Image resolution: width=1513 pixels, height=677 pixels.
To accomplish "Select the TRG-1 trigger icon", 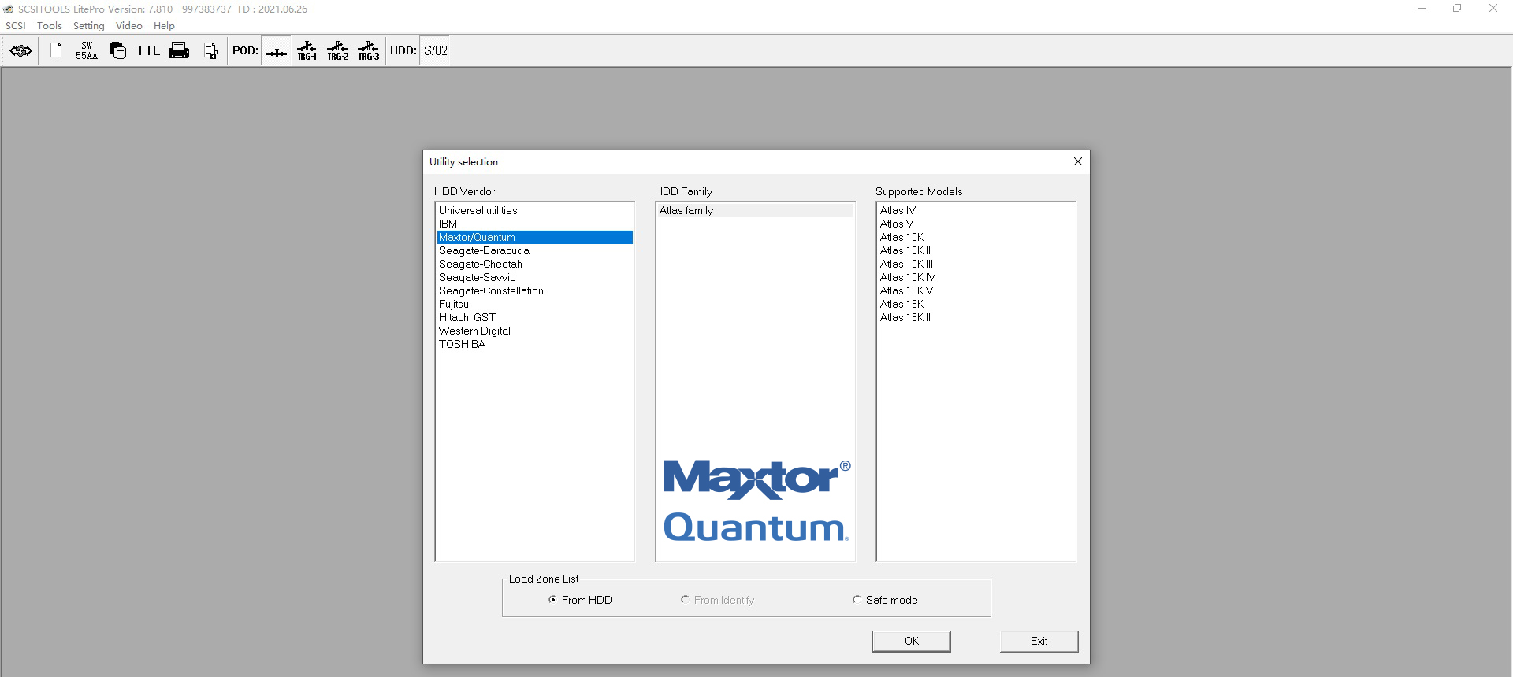I will 307,51.
